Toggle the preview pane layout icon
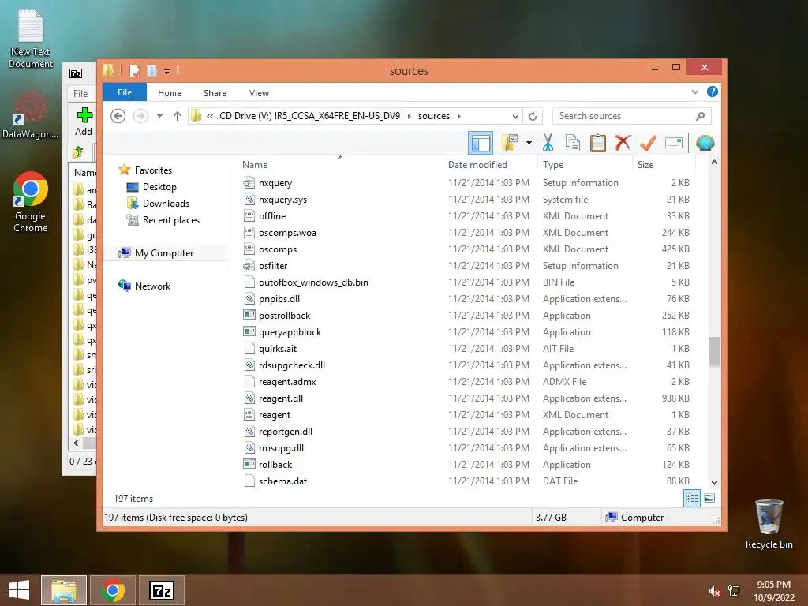Screen dimensions: 808x606 click(x=481, y=143)
